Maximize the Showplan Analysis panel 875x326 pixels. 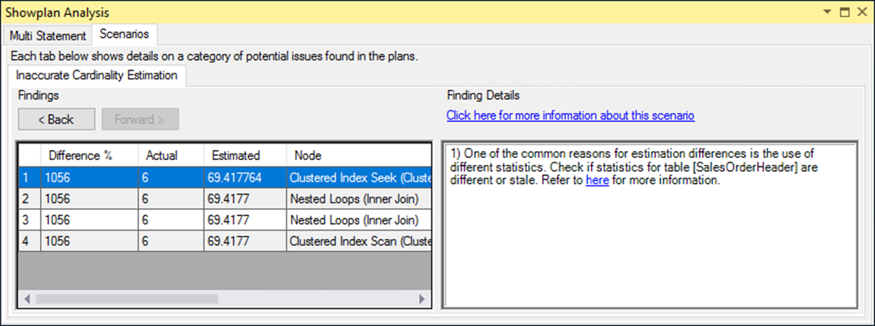click(x=845, y=12)
